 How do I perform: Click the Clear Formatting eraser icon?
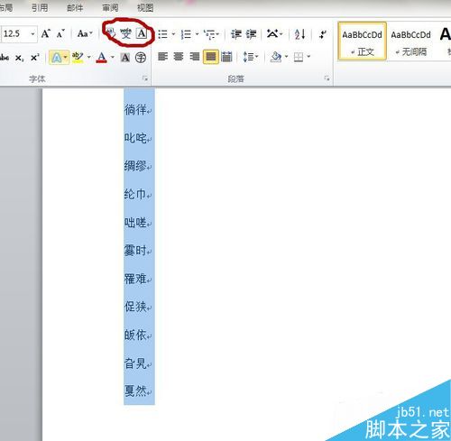click(111, 32)
